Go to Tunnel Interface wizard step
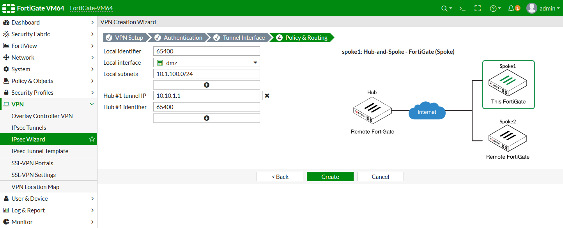Image resolution: width=563 pixels, height=228 pixels. tap(239, 37)
